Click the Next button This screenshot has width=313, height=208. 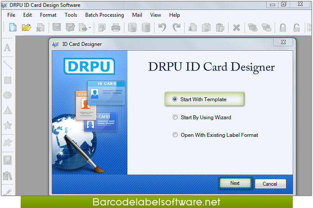click(235, 183)
